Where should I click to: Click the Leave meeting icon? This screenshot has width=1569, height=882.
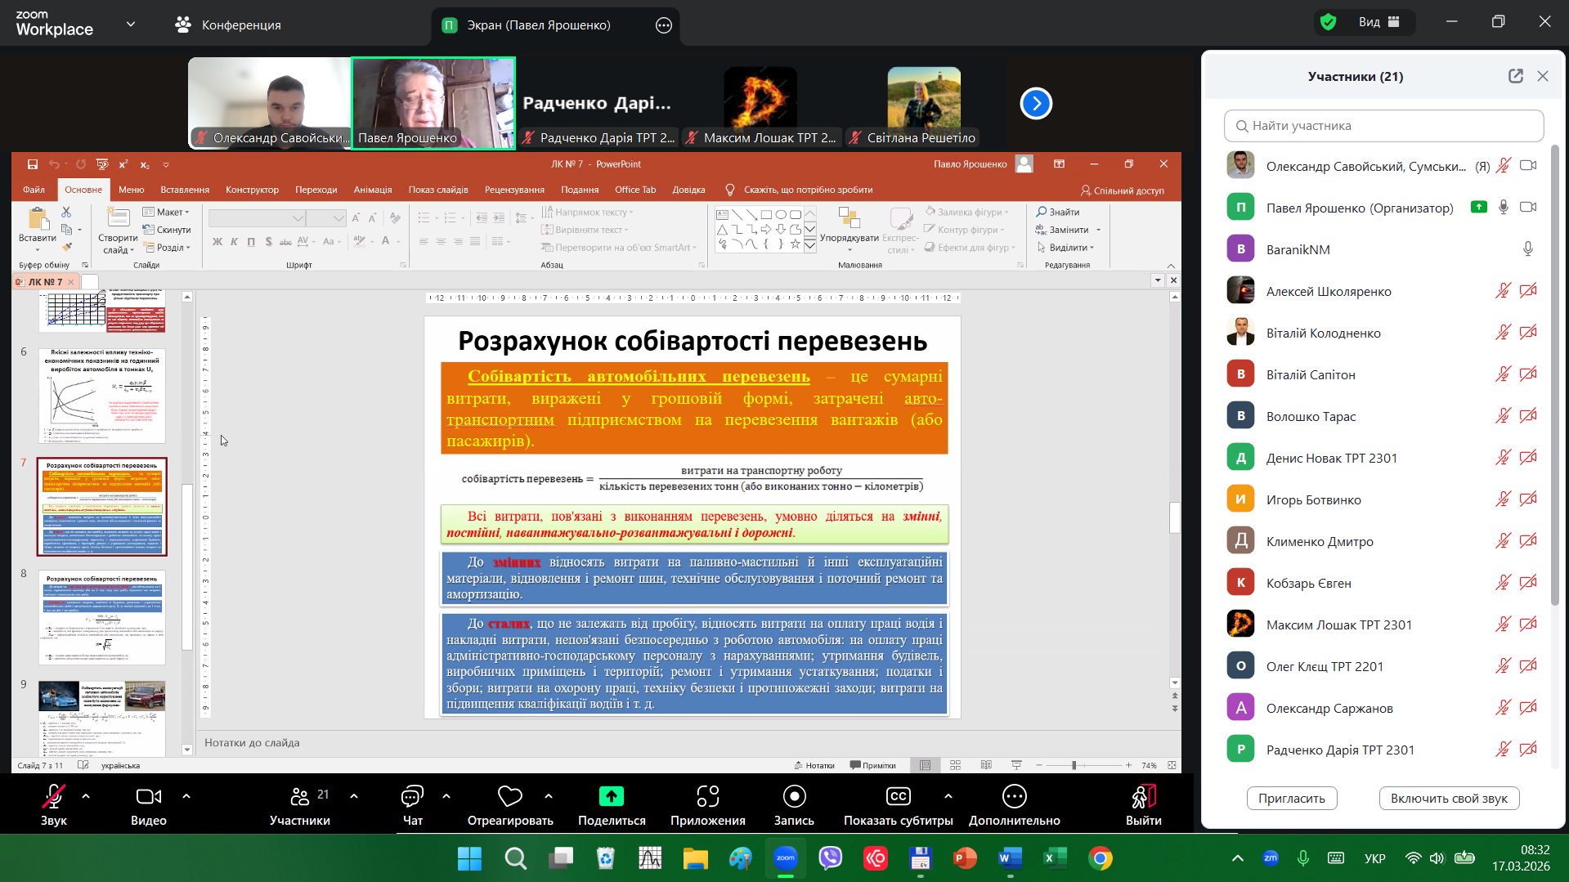(x=1142, y=797)
